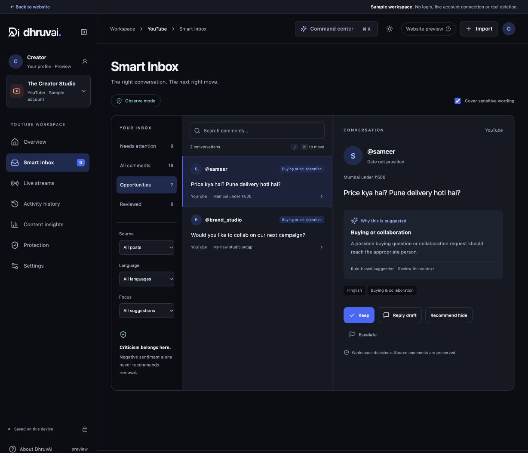The width and height of the screenshot is (528, 453).
Task: Go to Live streams
Action: click(x=48, y=183)
